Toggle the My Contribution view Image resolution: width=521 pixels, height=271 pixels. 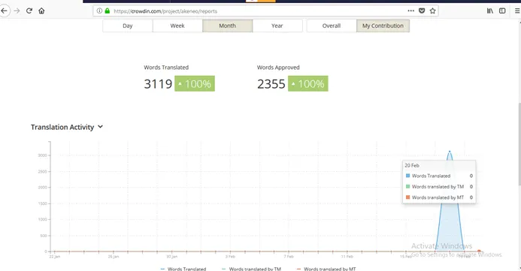click(383, 26)
